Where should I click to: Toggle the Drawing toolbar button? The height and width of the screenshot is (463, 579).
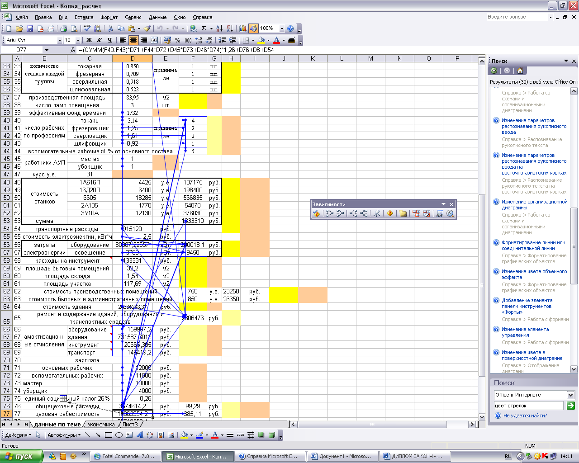click(x=253, y=28)
